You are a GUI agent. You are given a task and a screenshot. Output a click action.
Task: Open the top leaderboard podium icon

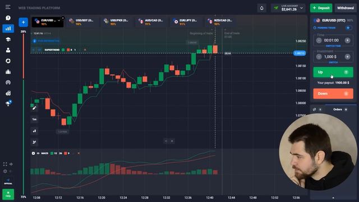click(8, 72)
